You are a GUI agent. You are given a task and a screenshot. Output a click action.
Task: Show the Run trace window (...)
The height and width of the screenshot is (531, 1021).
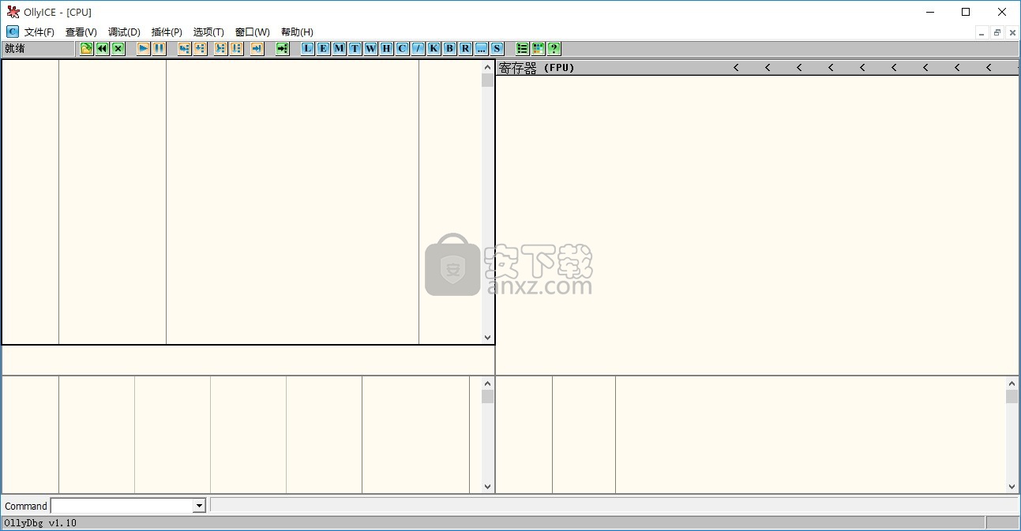[482, 49]
